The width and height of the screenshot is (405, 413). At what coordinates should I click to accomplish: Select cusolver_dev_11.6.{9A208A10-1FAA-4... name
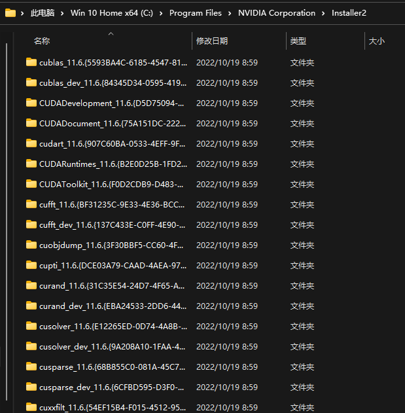coord(112,347)
